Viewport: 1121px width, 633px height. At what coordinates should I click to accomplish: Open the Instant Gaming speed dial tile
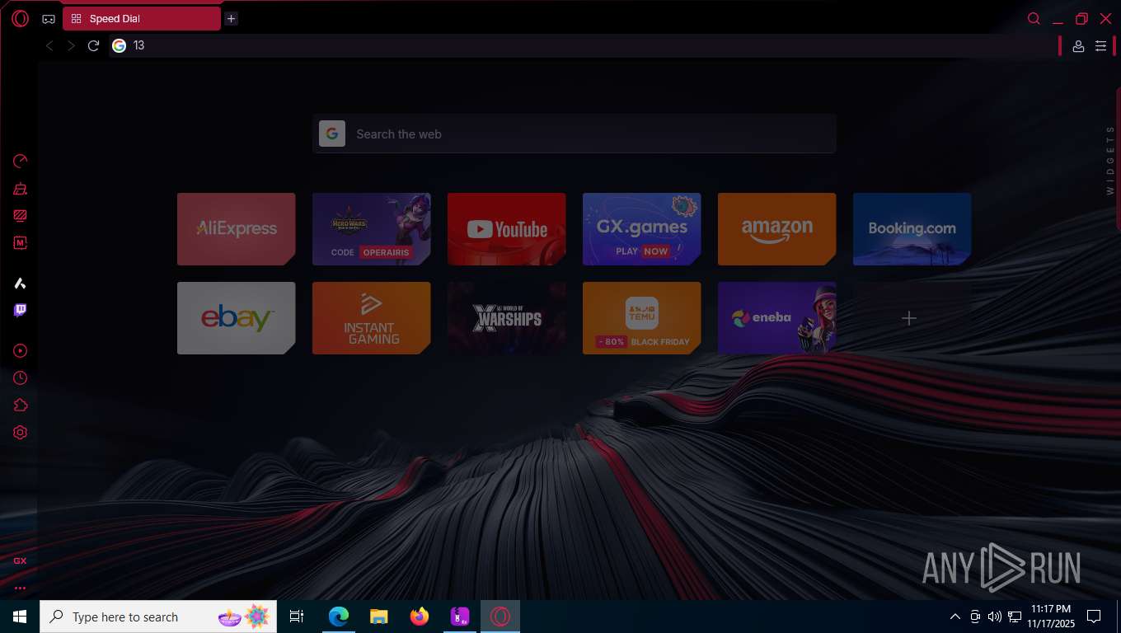click(371, 318)
